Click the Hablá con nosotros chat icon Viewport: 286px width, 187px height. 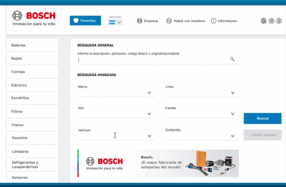pyautogui.click(x=169, y=21)
